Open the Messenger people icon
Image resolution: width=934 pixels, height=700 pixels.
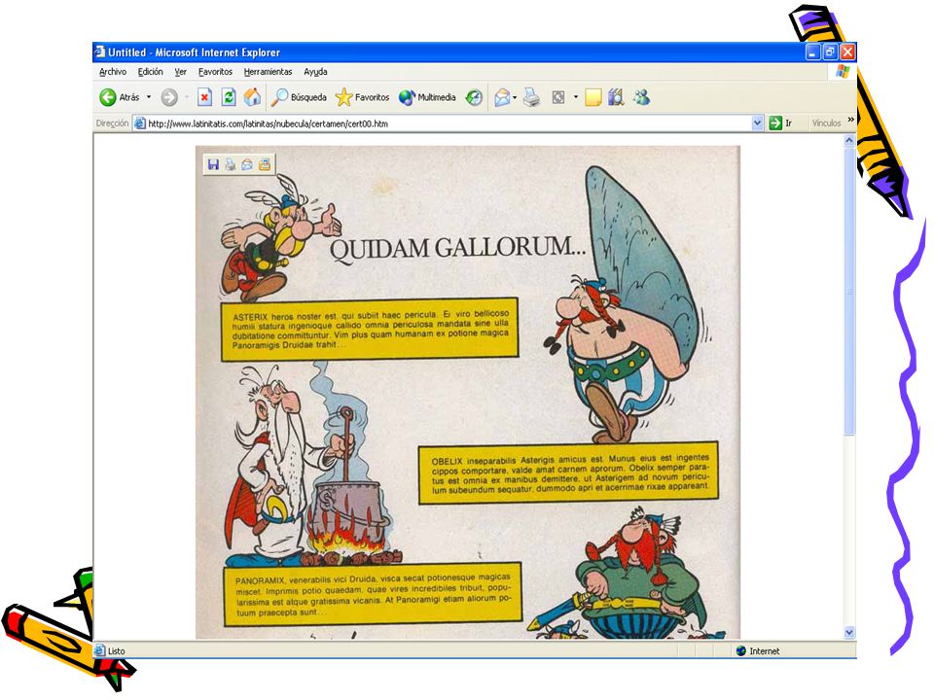click(641, 97)
